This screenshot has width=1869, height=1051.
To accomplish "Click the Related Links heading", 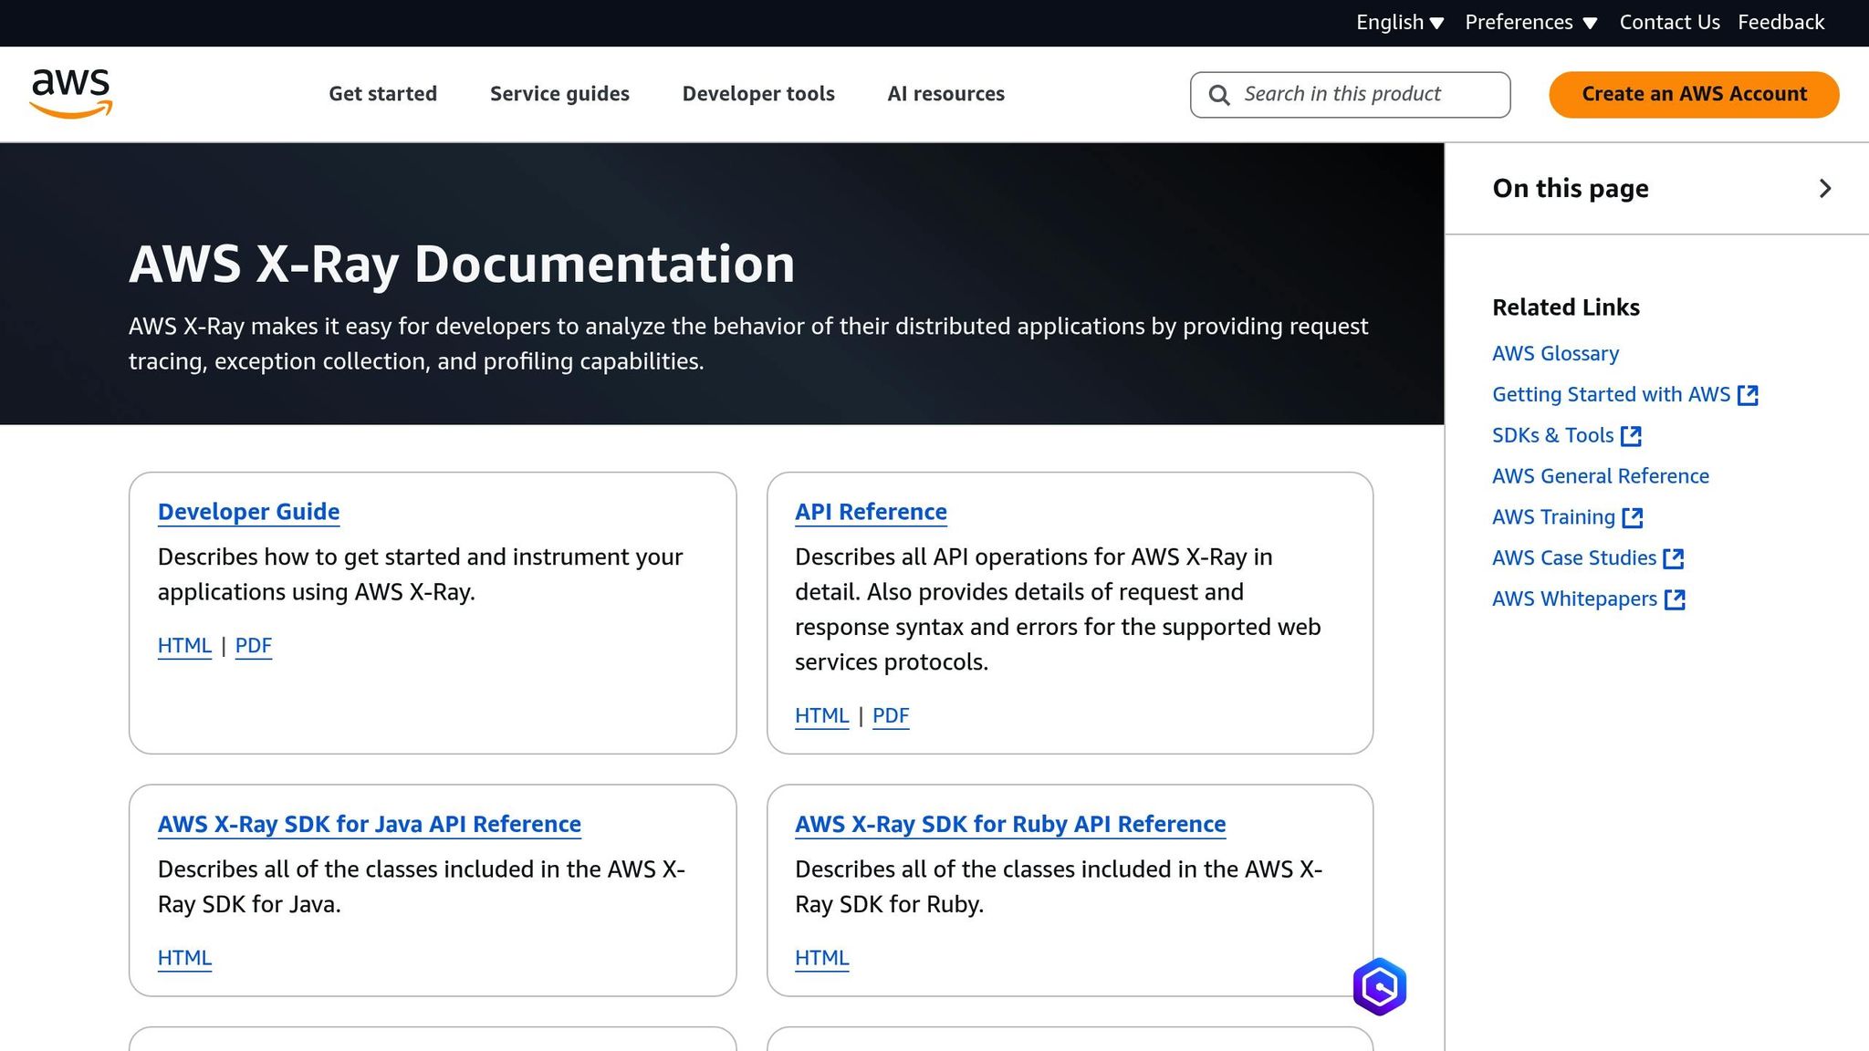I will [x=1565, y=307].
